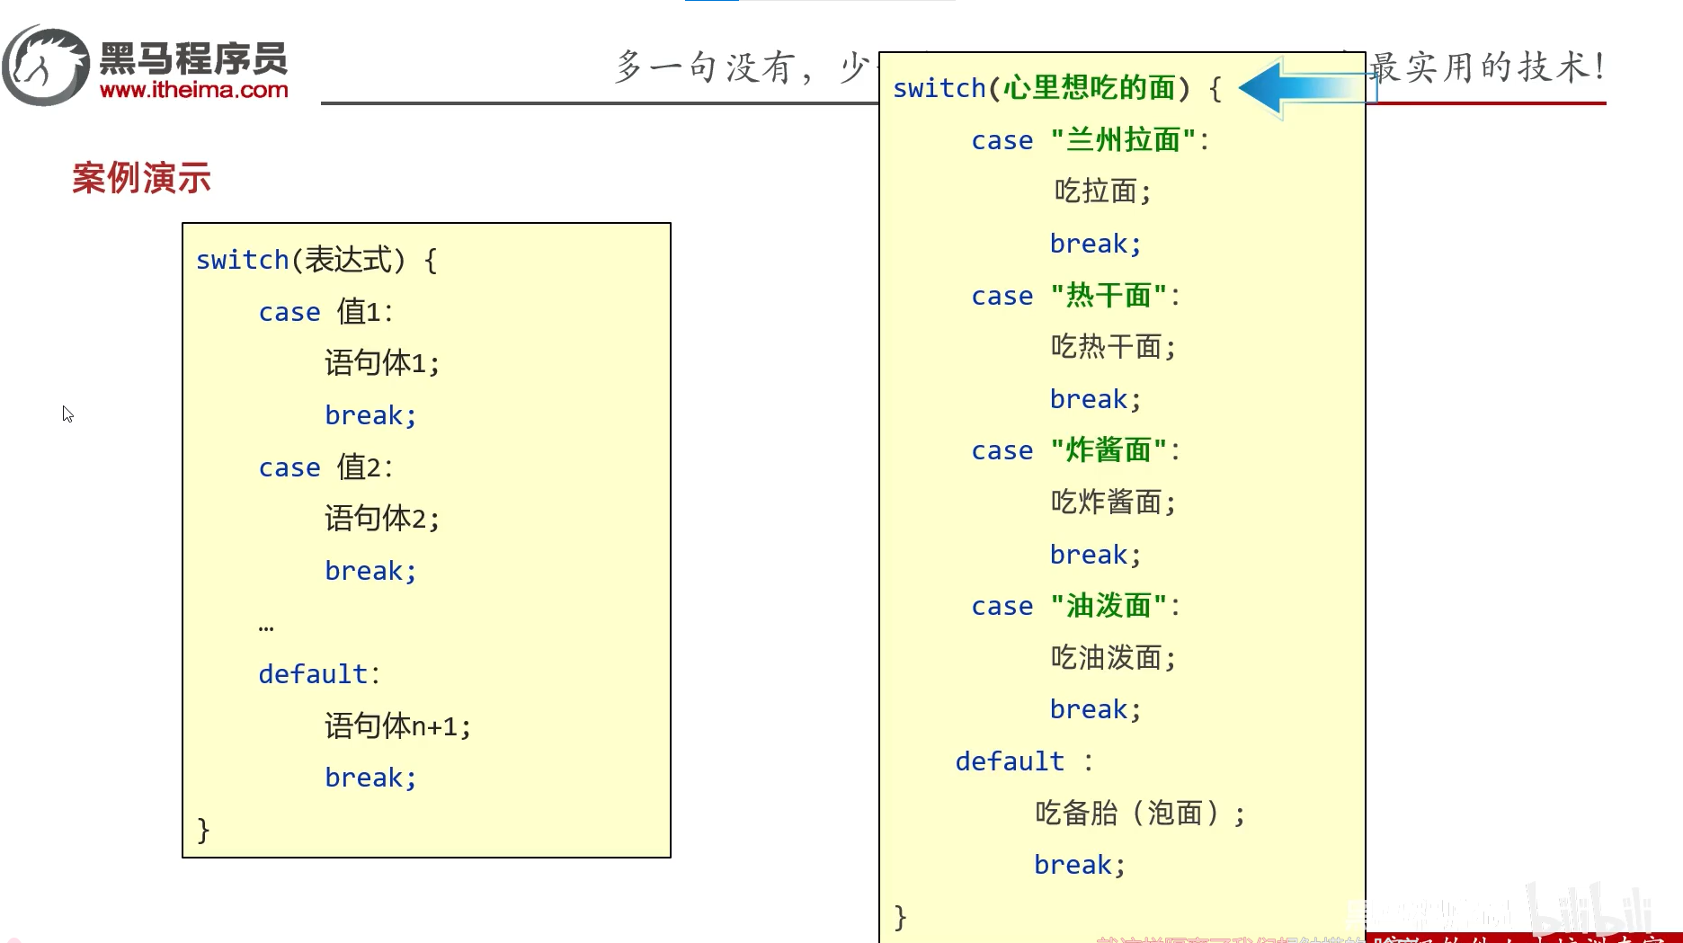This screenshot has width=1683, height=943.
Task: Select the switch(表达式) { line
Action: coord(317,260)
